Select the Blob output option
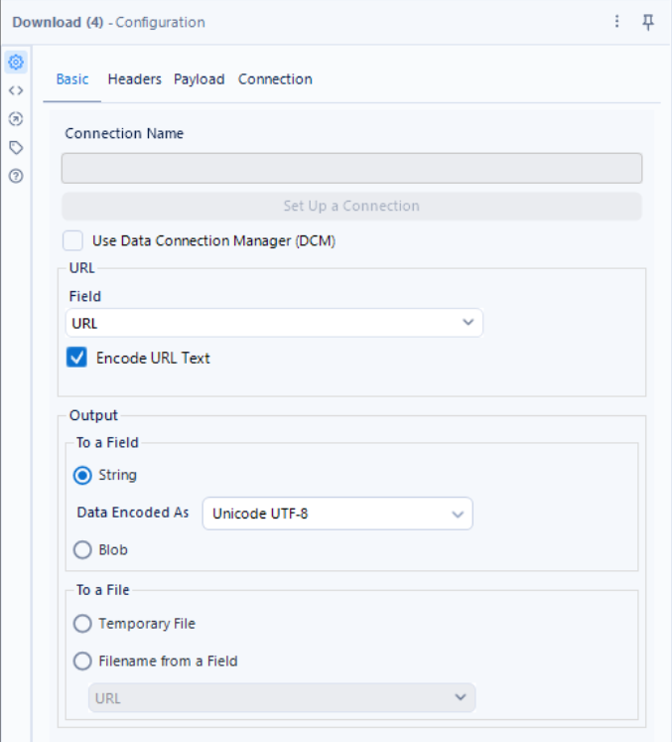Image resolution: width=672 pixels, height=742 pixels. click(x=83, y=549)
